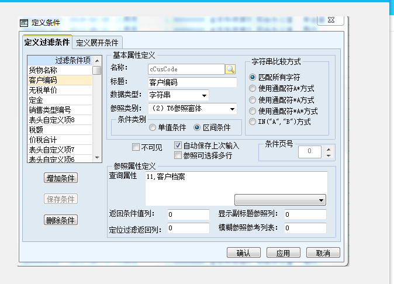Select 无税单价 in filter list
The height and width of the screenshot is (284, 394).
click(x=60, y=90)
